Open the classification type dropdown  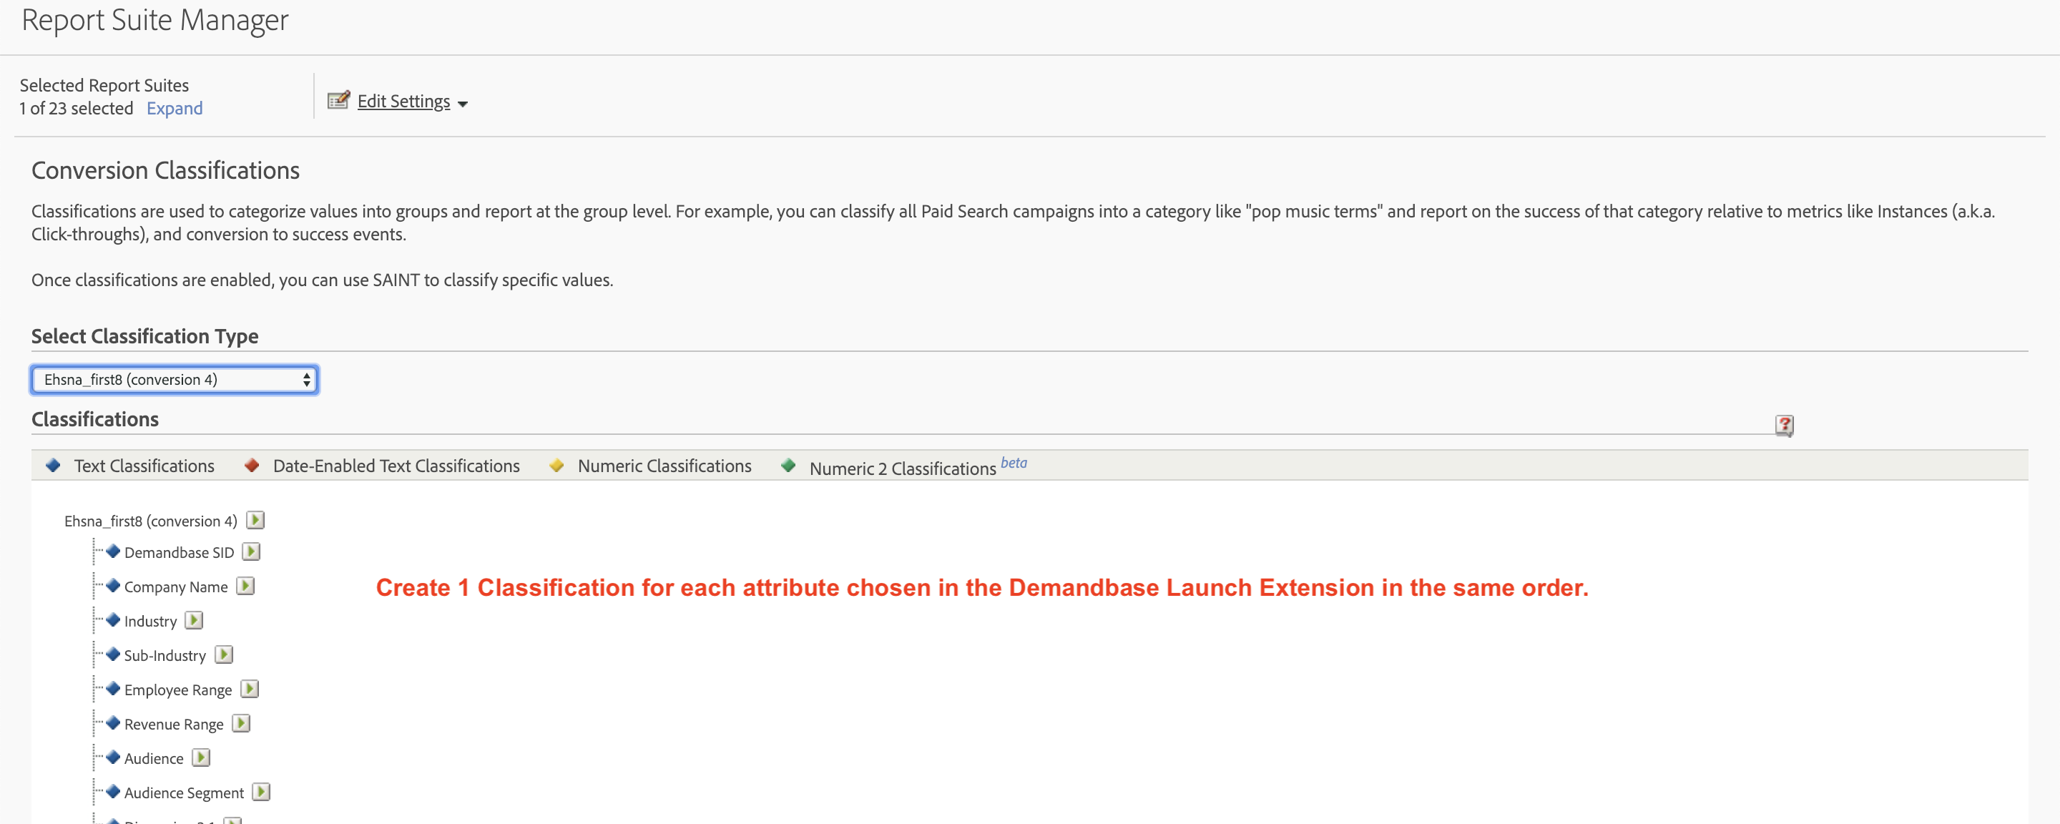pos(175,379)
